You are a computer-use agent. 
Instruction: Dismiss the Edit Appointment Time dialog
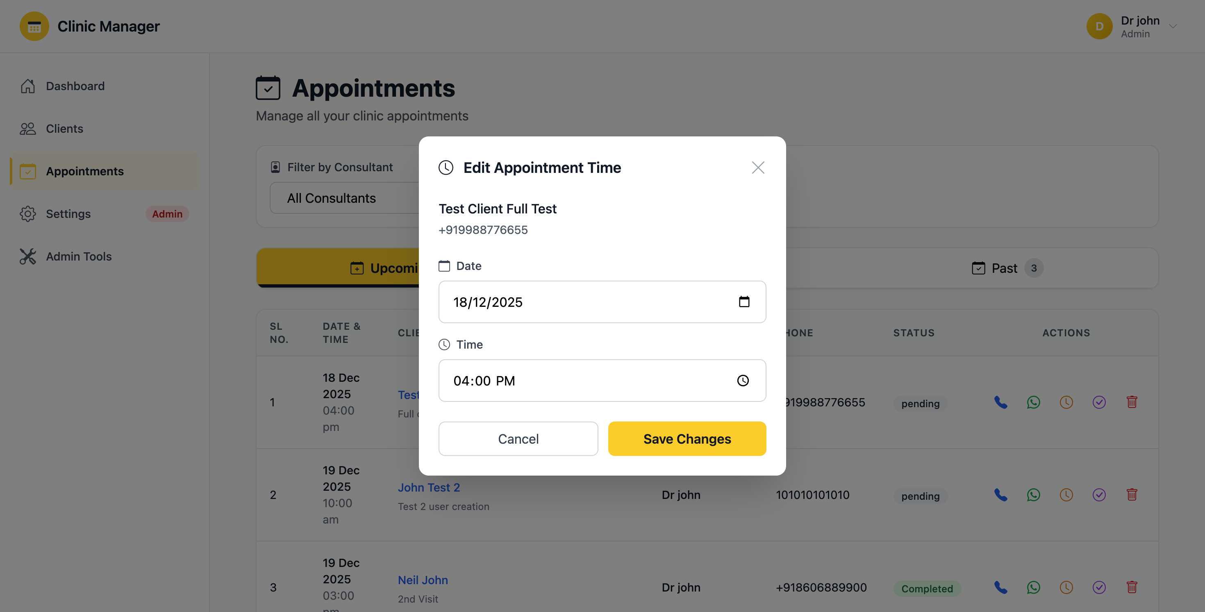[x=758, y=168]
